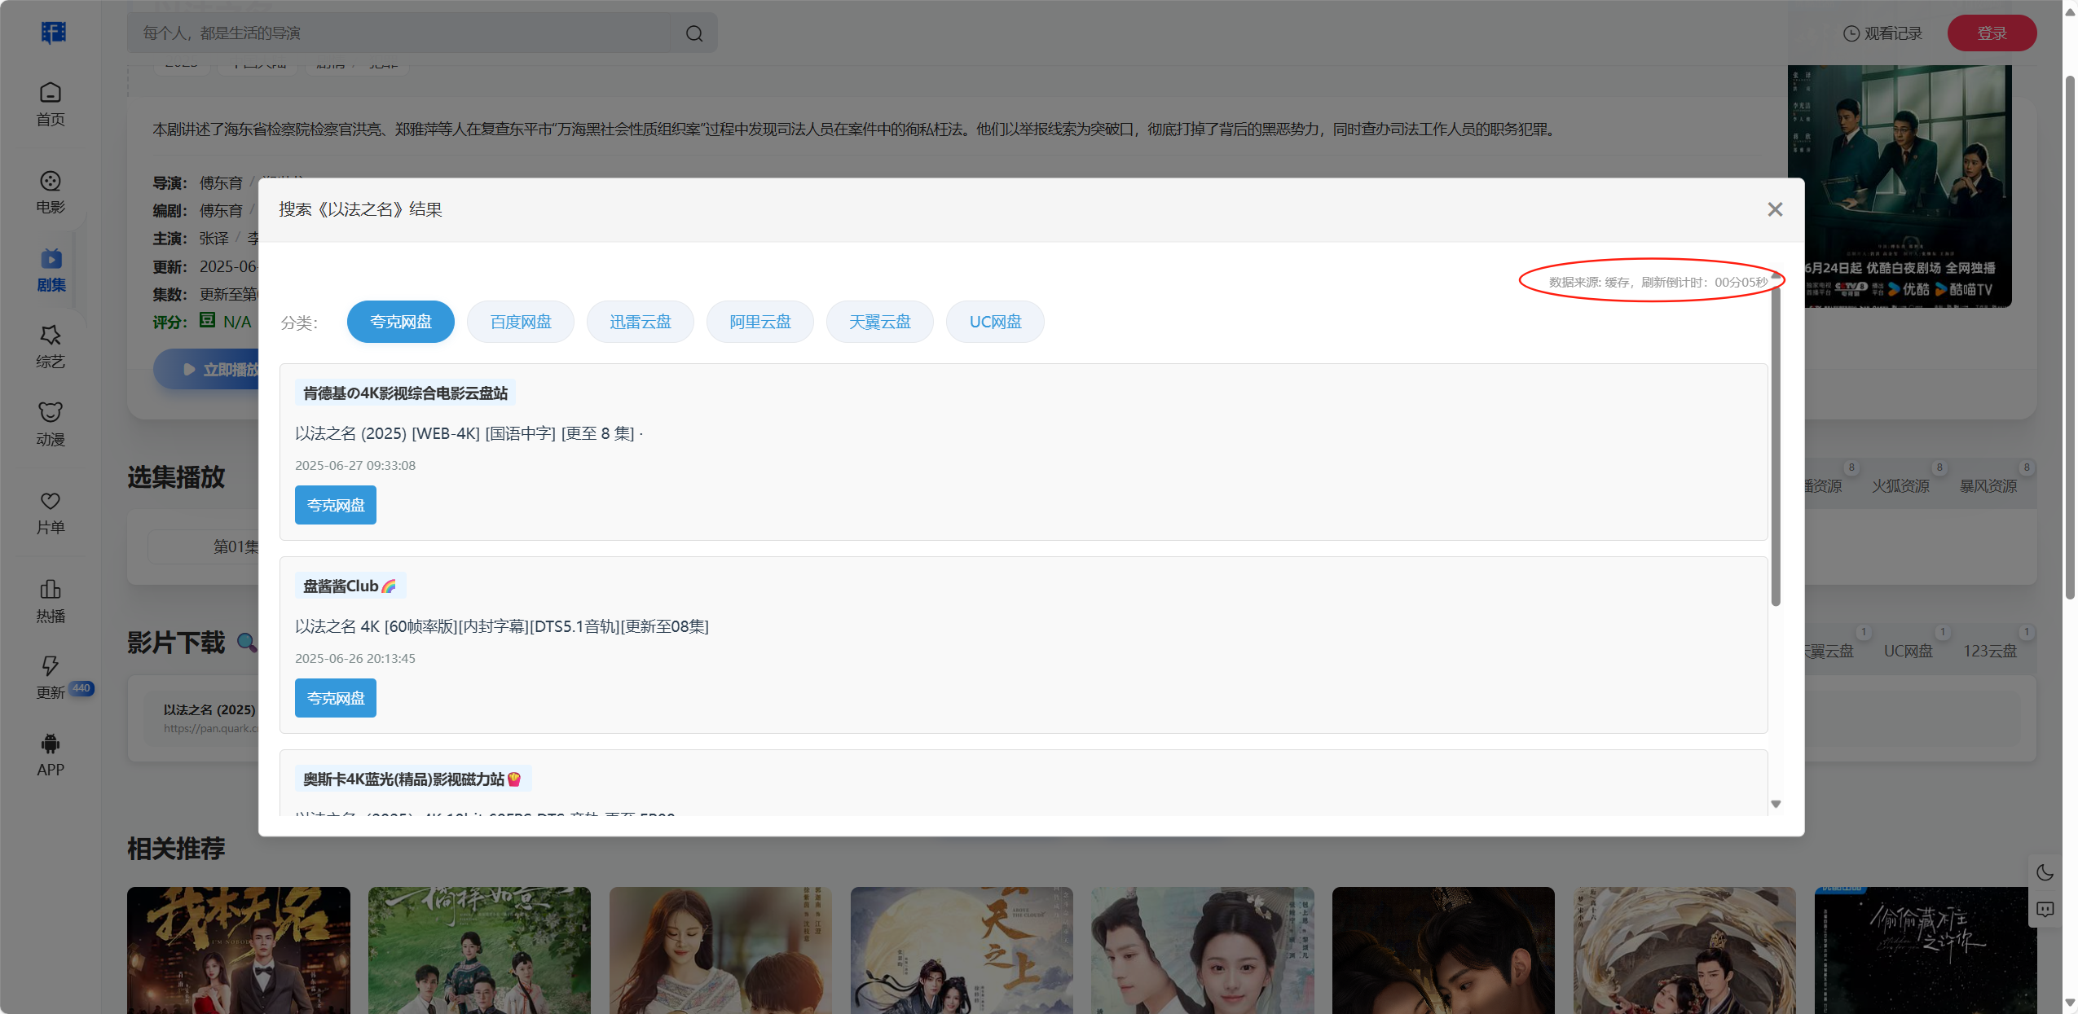Select the 123云盘 download tab
Image resolution: width=2078 pixels, height=1014 pixels.
point(1989,651)
